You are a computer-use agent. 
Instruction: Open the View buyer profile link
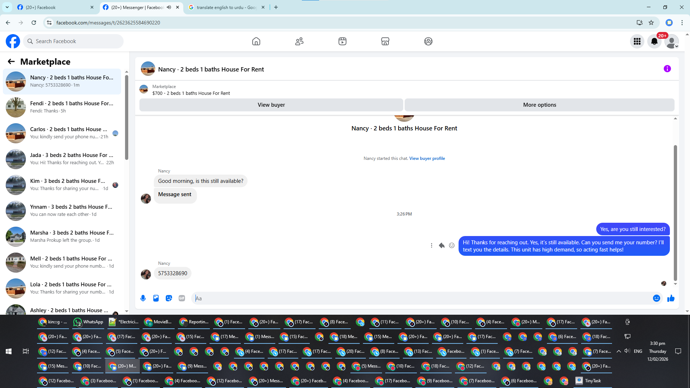click(x=427, y=158)
